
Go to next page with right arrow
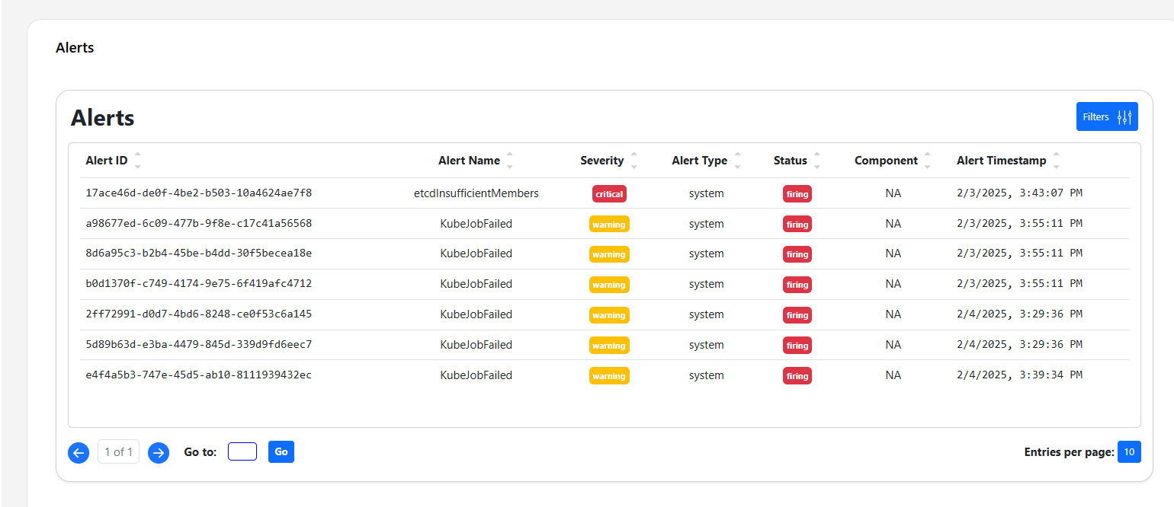click(159, 452)
